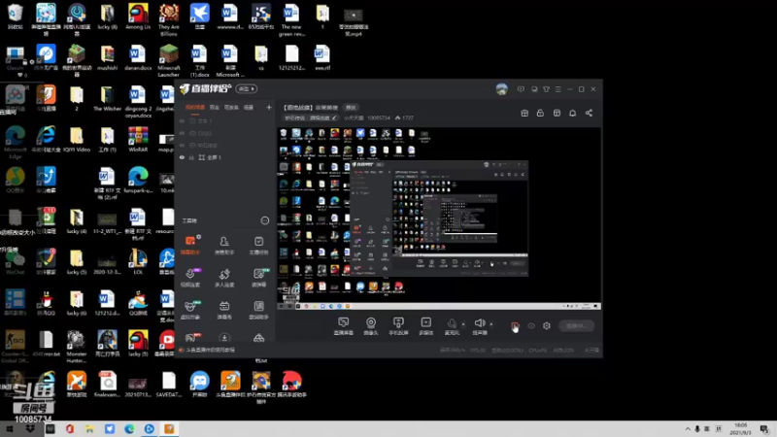Open They Are Billions desktop shortcut
Image resolution: width=777 pixels, height=437 pixels.
[x=168, y=19]
